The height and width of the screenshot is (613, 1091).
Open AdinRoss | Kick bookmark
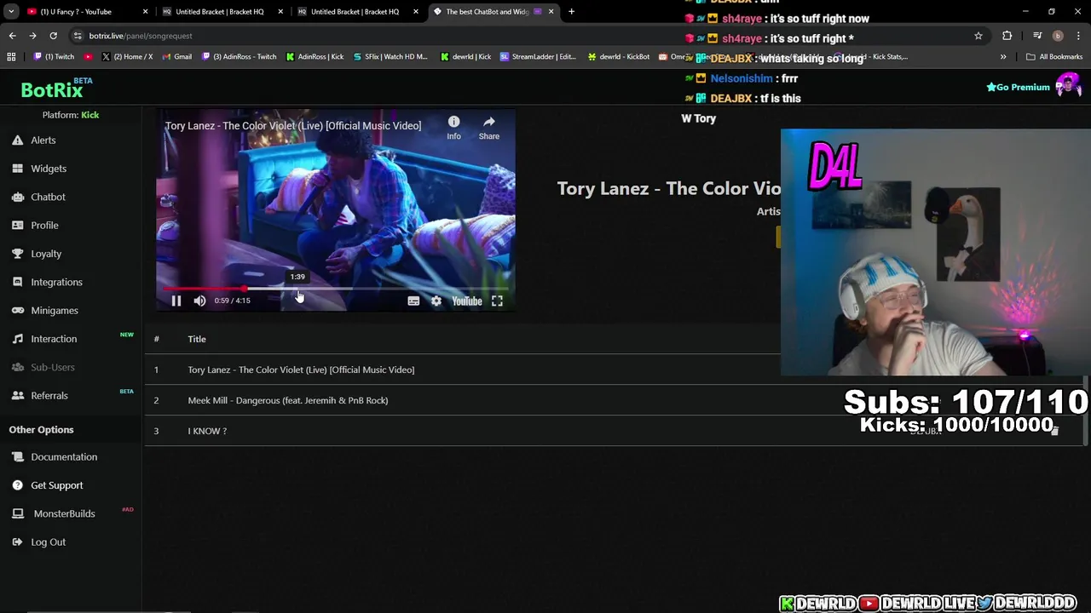315,57
